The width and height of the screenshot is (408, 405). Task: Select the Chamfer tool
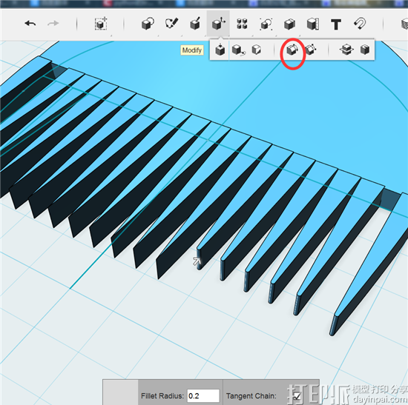pos(310,50)
